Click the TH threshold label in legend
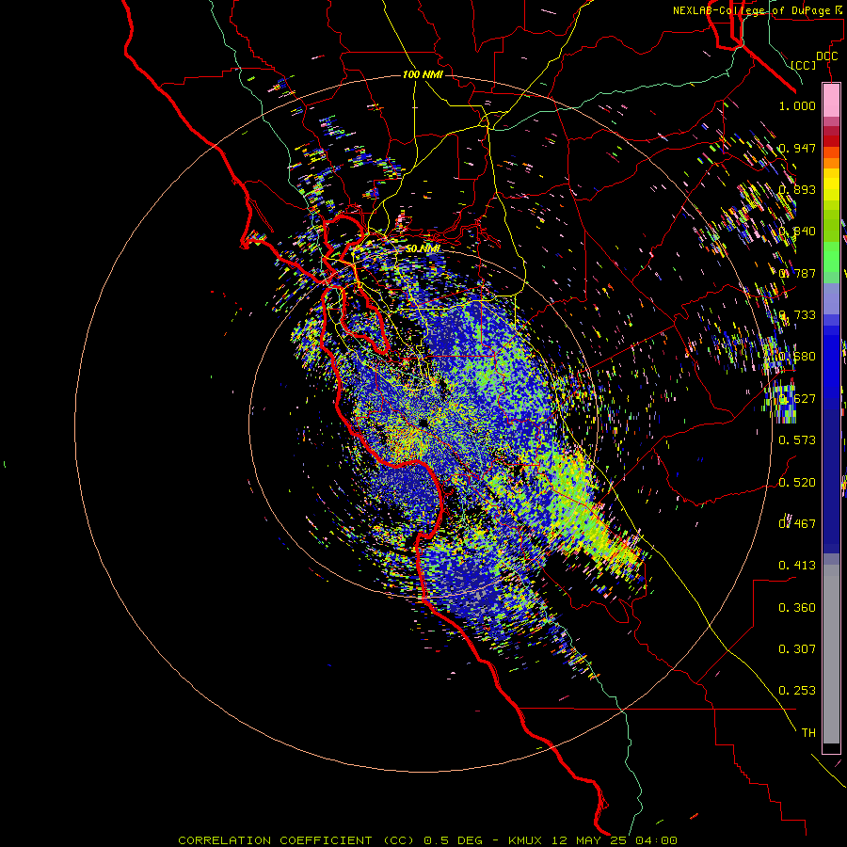This screenshot has height=847, width=847. pos(808,733)
